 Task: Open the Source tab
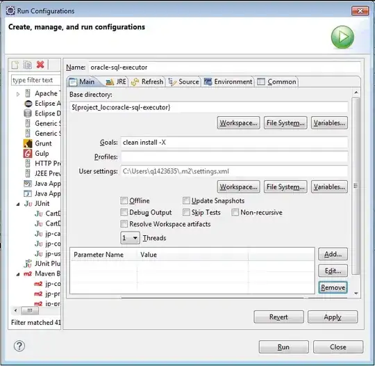(183, 82)
